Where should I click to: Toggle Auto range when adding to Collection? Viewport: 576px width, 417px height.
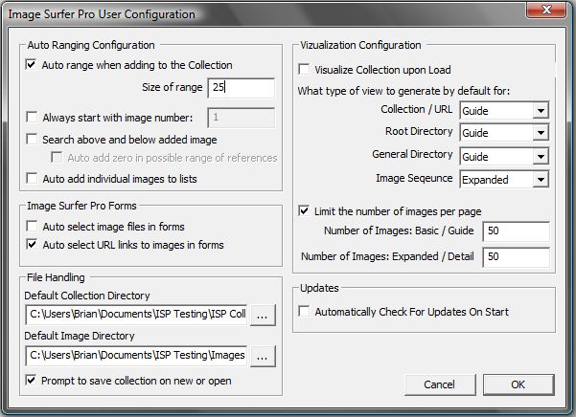(x=32, y=65)
